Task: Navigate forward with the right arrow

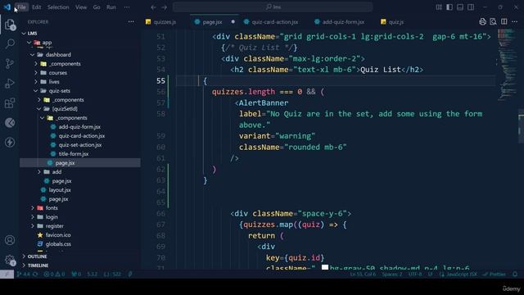Action: click(164, 7)
